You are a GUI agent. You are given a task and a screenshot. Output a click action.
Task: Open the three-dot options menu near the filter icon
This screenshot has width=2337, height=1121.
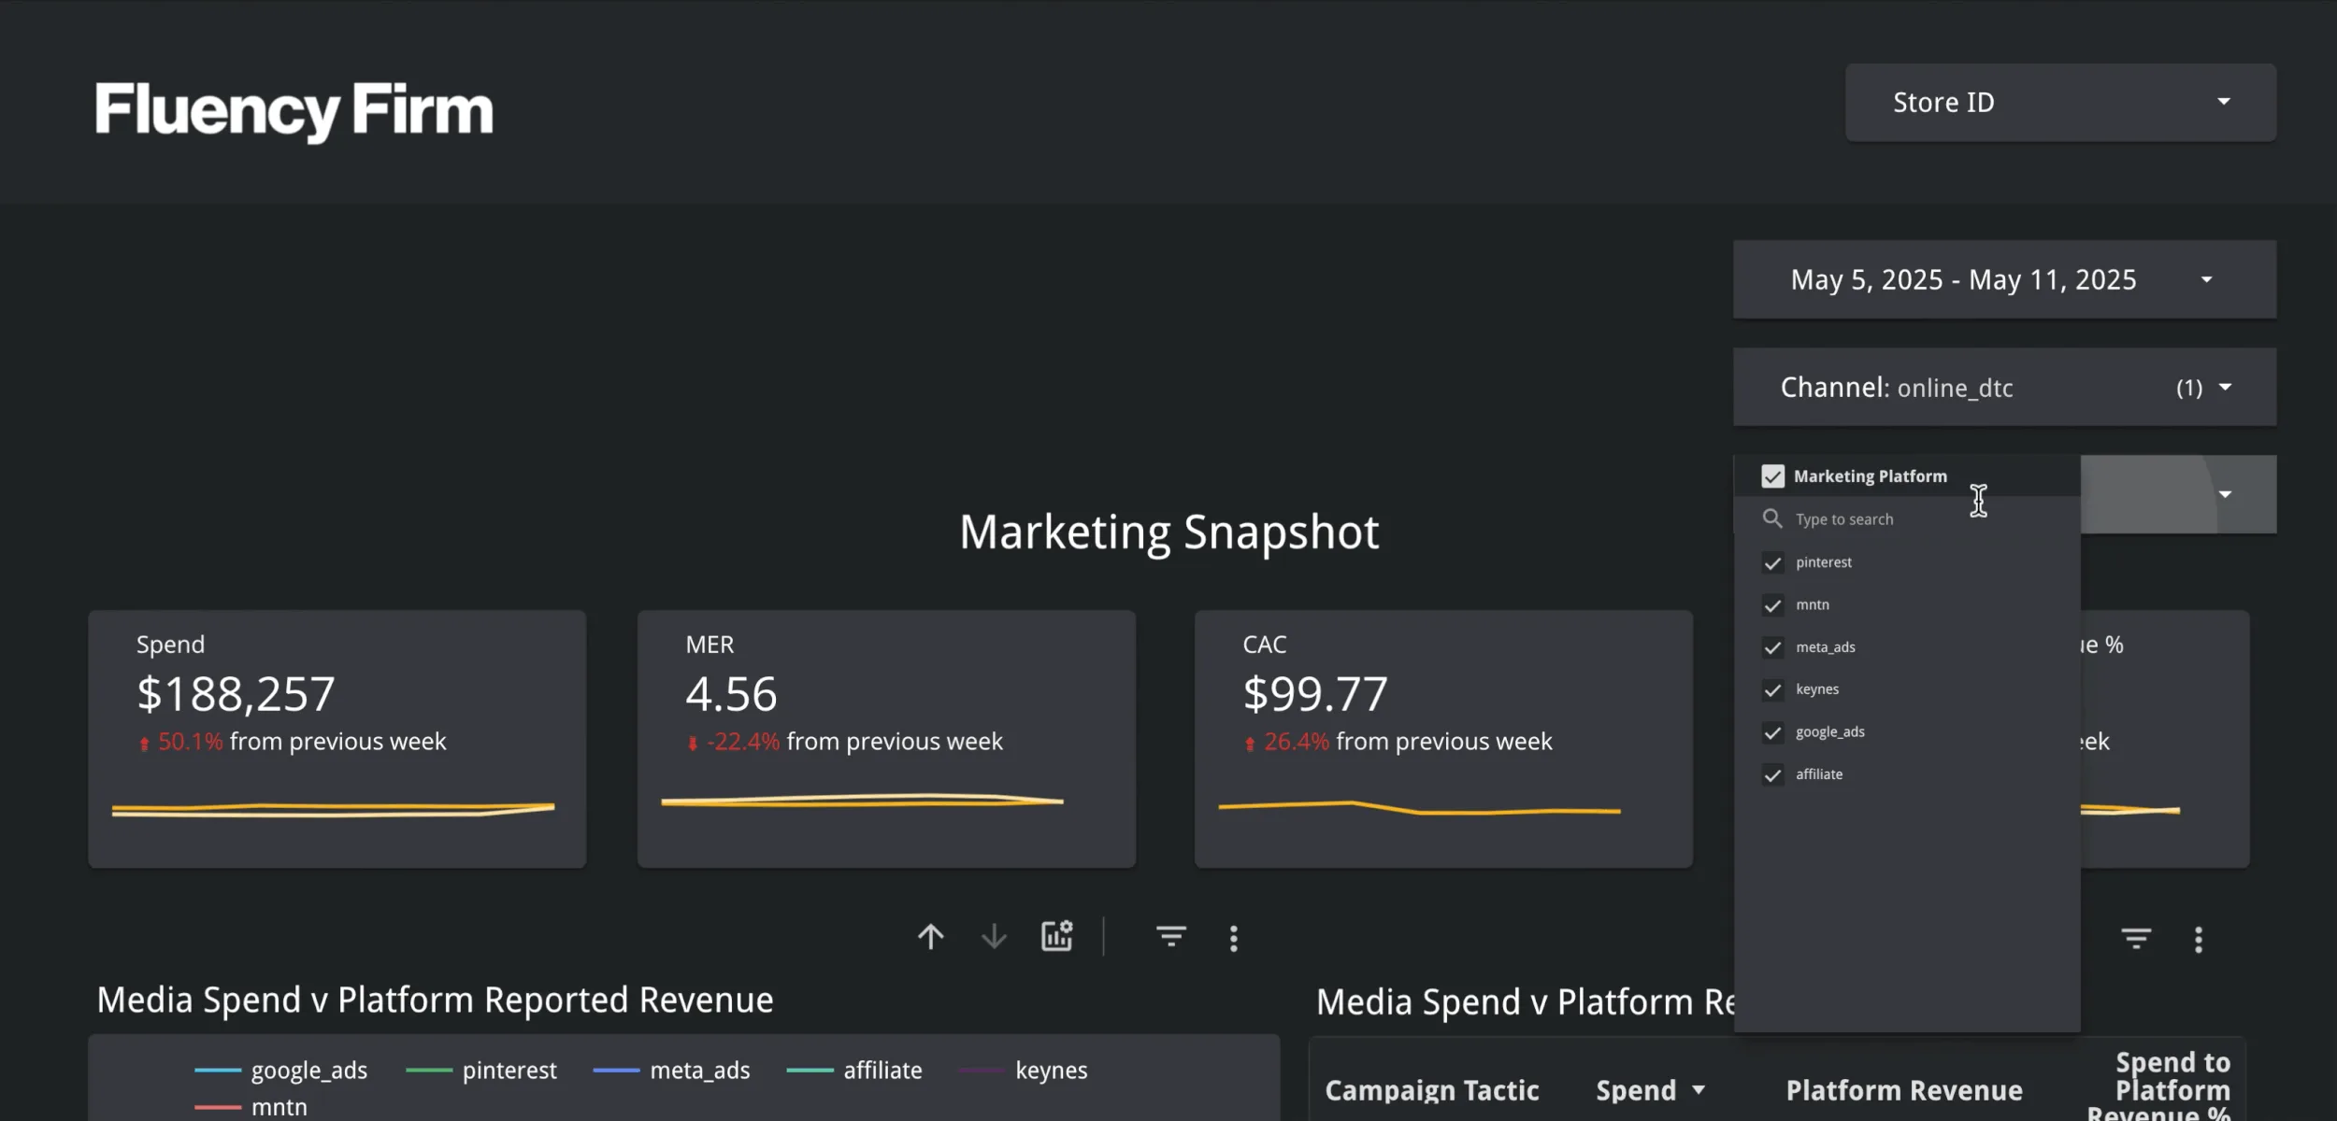[x=1233, y=937]
